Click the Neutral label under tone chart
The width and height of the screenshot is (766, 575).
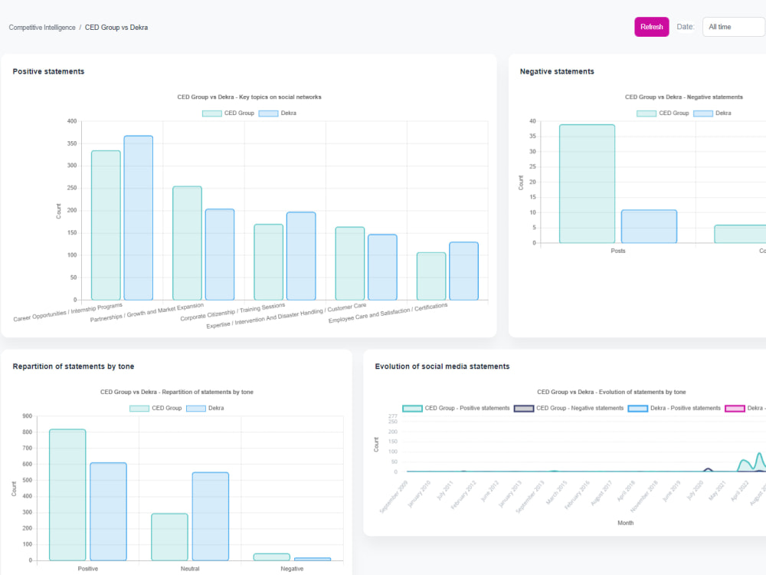tap(190, 569)
